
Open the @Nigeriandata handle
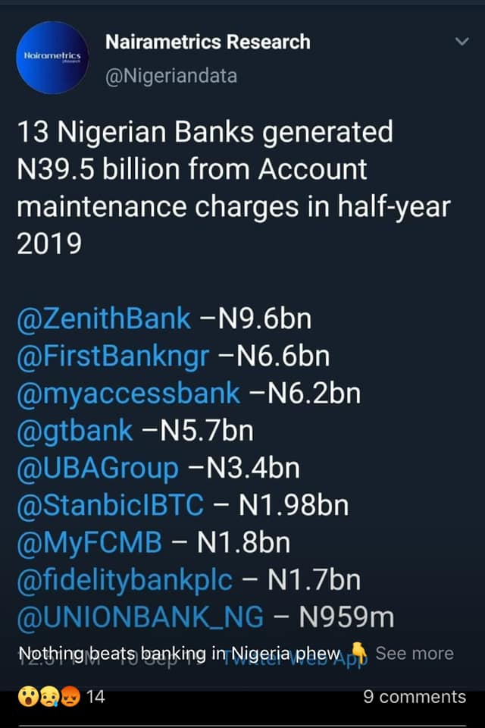pyautogui.click(x=171, y=76)
